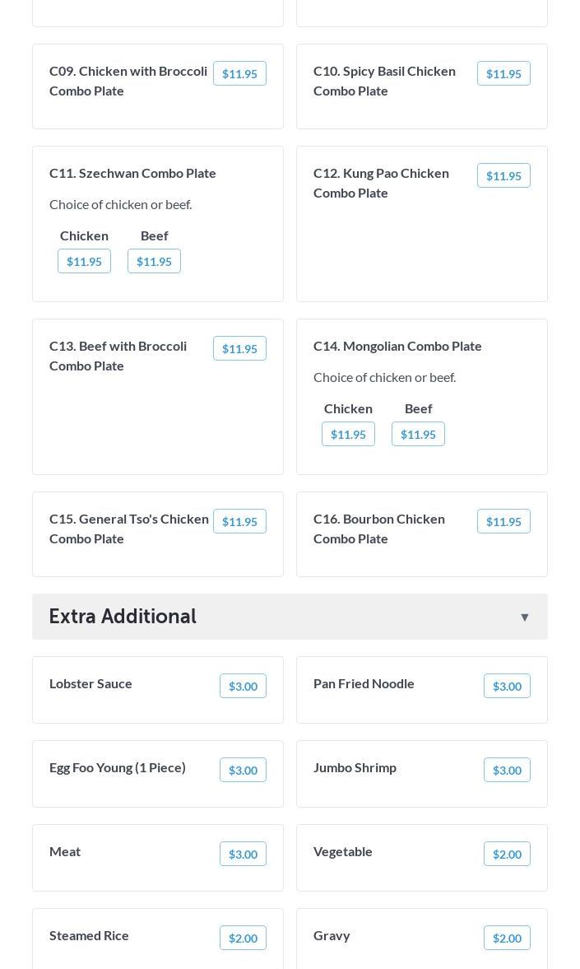This screenshot has width=580, height=969.
Task: Add Pan Fried Noodle for $3.00
Action: tap(507, 686)
